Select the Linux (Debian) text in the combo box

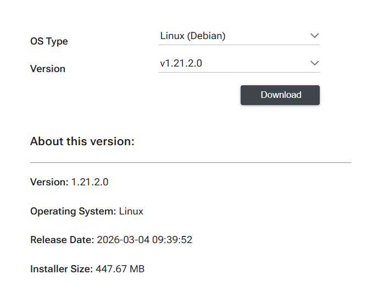pyautogui.click(x=193, y=36)
